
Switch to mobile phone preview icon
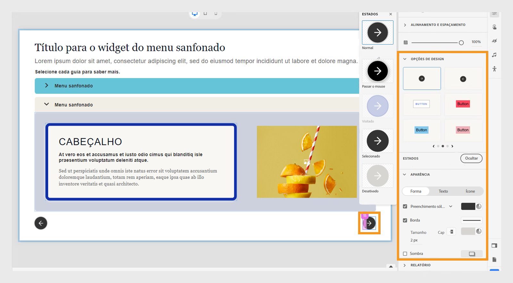(x=216, y=13)
